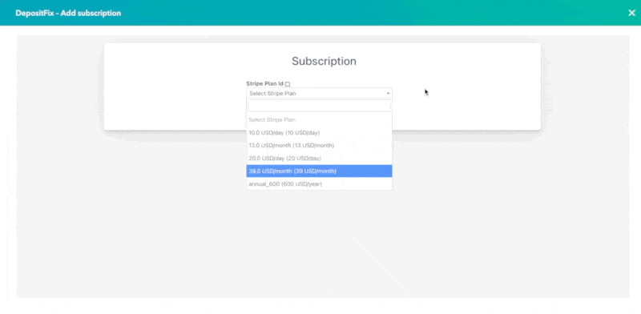641x314 pixels.
Task: Select the highlighted 39.0 USD/month plan
Action: (x=319, y=171)
